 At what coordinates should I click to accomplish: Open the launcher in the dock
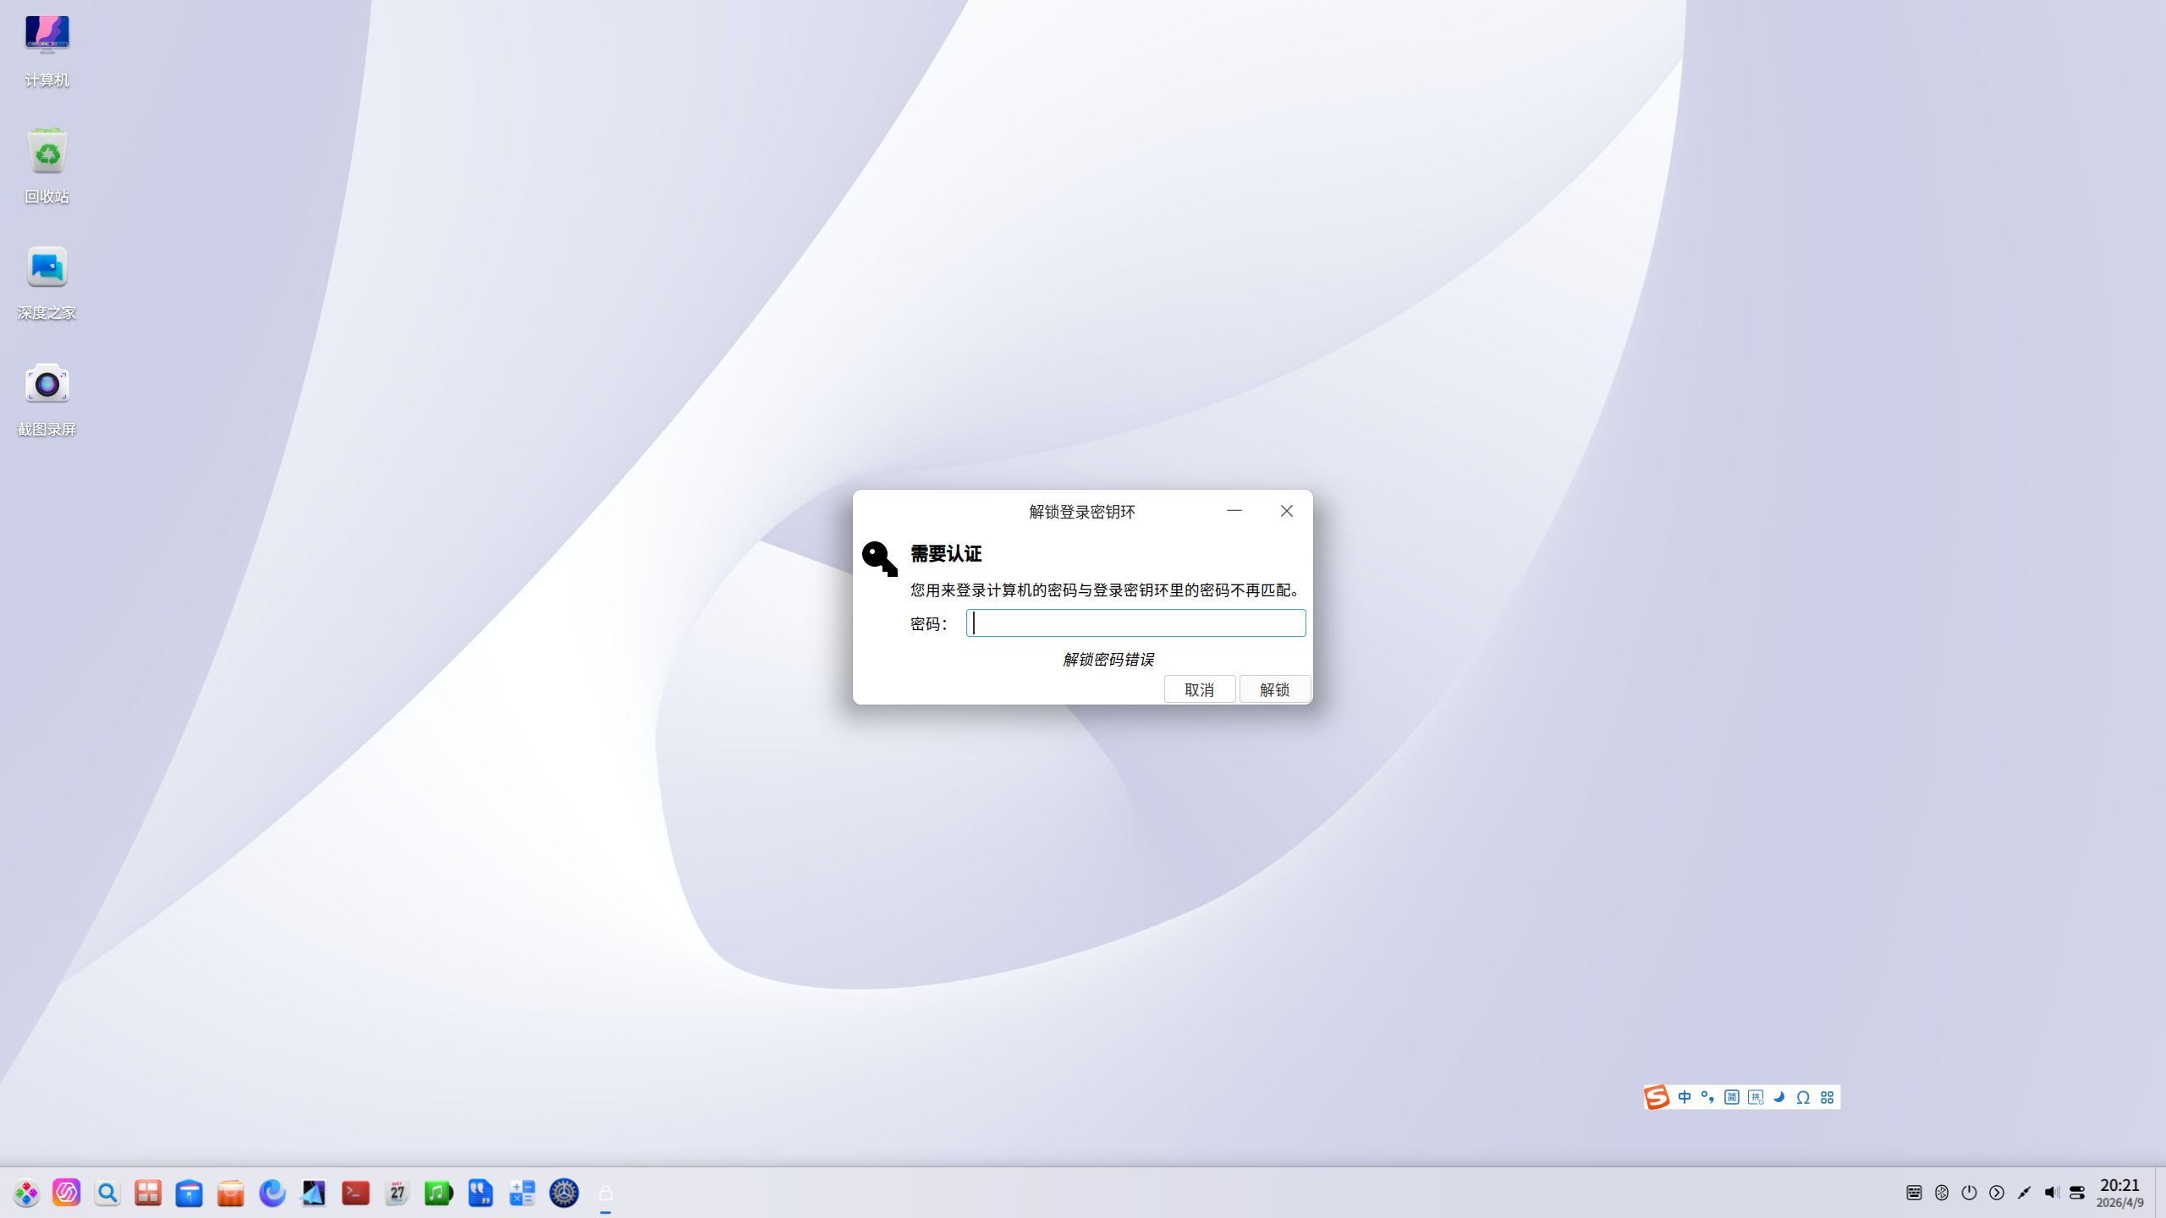(26, 1193)
